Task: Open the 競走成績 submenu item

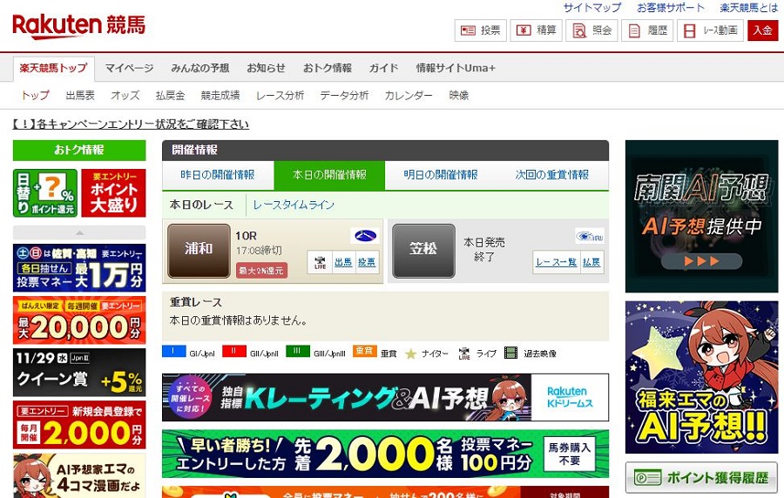Action: pyautogui.click(x=220, y=95)
